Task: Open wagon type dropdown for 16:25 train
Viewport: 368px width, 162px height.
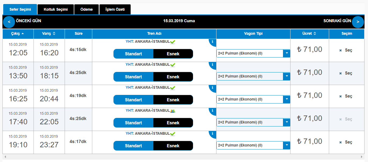Action: (286, 99)
